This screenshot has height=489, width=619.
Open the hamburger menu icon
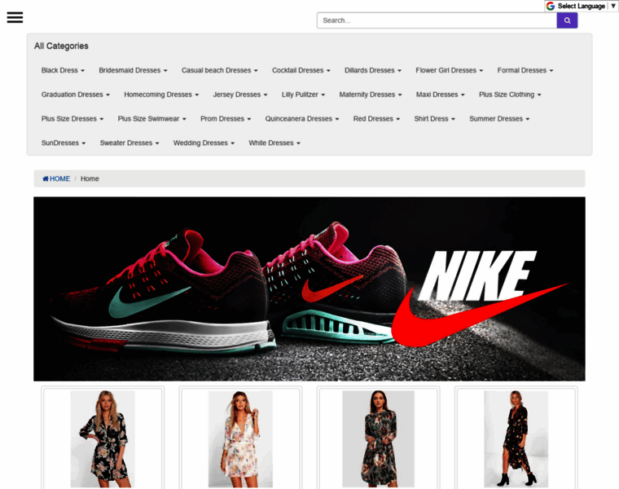[15, 17]
